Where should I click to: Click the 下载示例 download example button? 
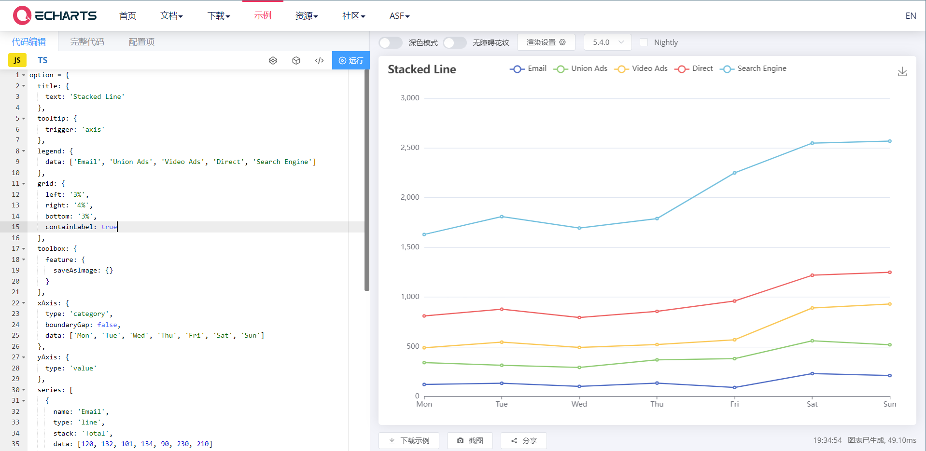409,440
